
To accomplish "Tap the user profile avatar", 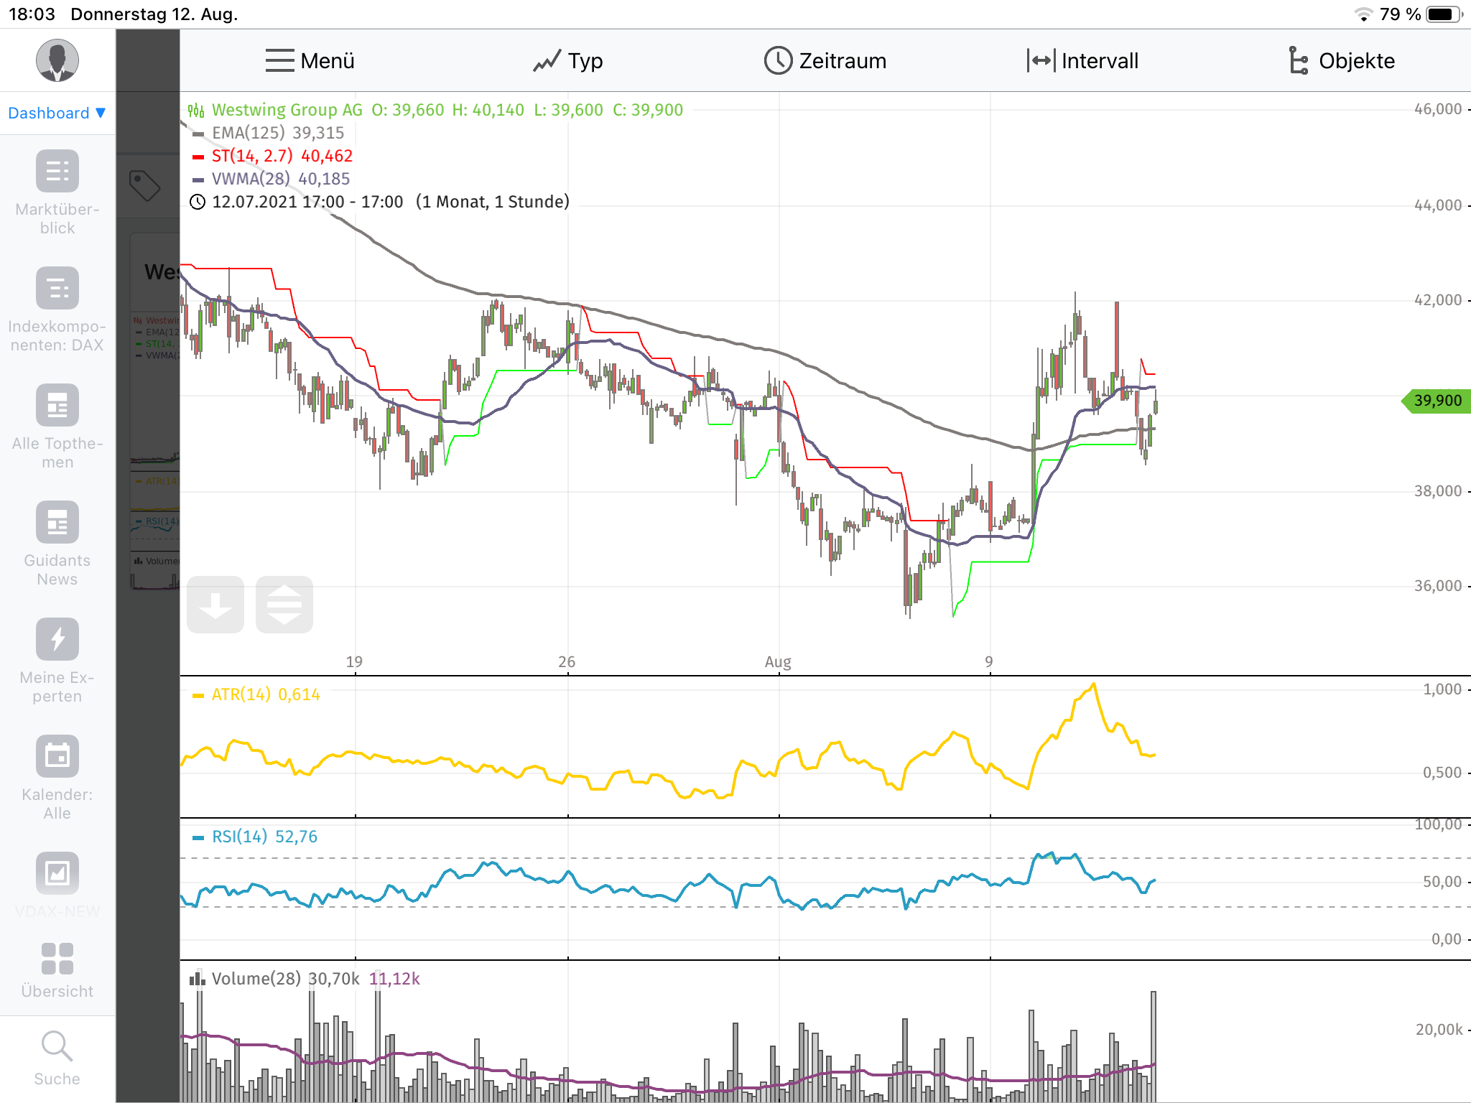I will [x=57, y=60].
